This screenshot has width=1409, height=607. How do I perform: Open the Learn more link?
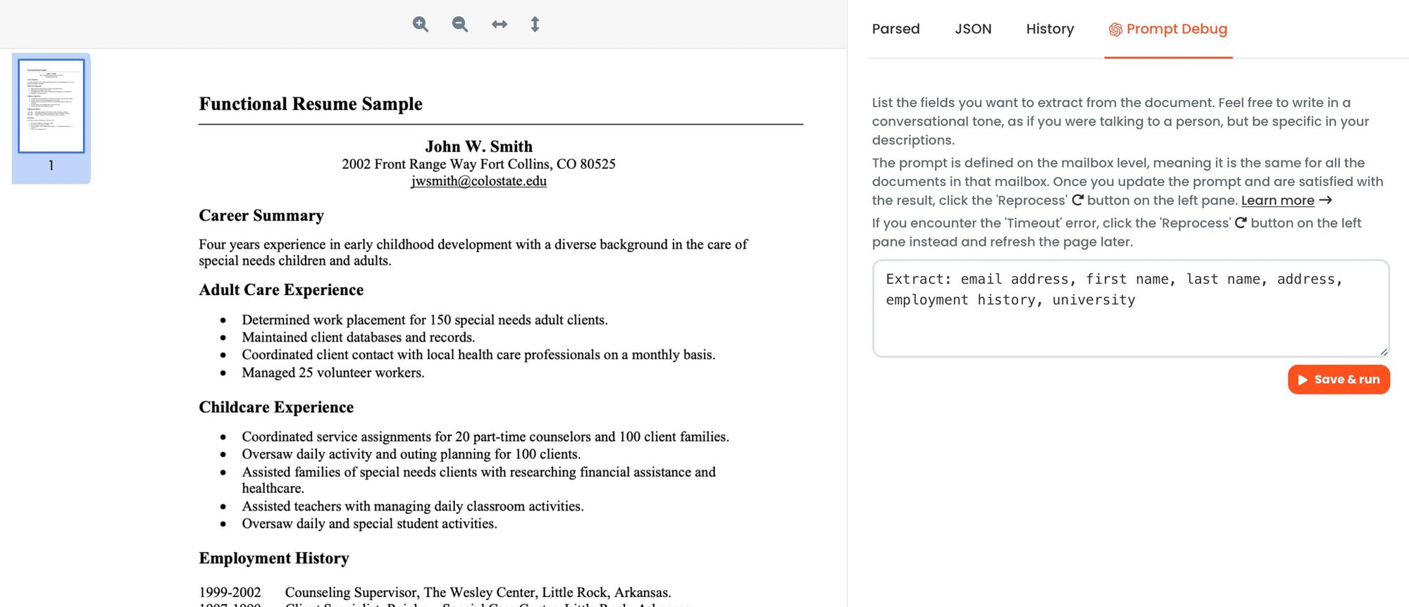pyautogui.click(x=1277, y=201)
